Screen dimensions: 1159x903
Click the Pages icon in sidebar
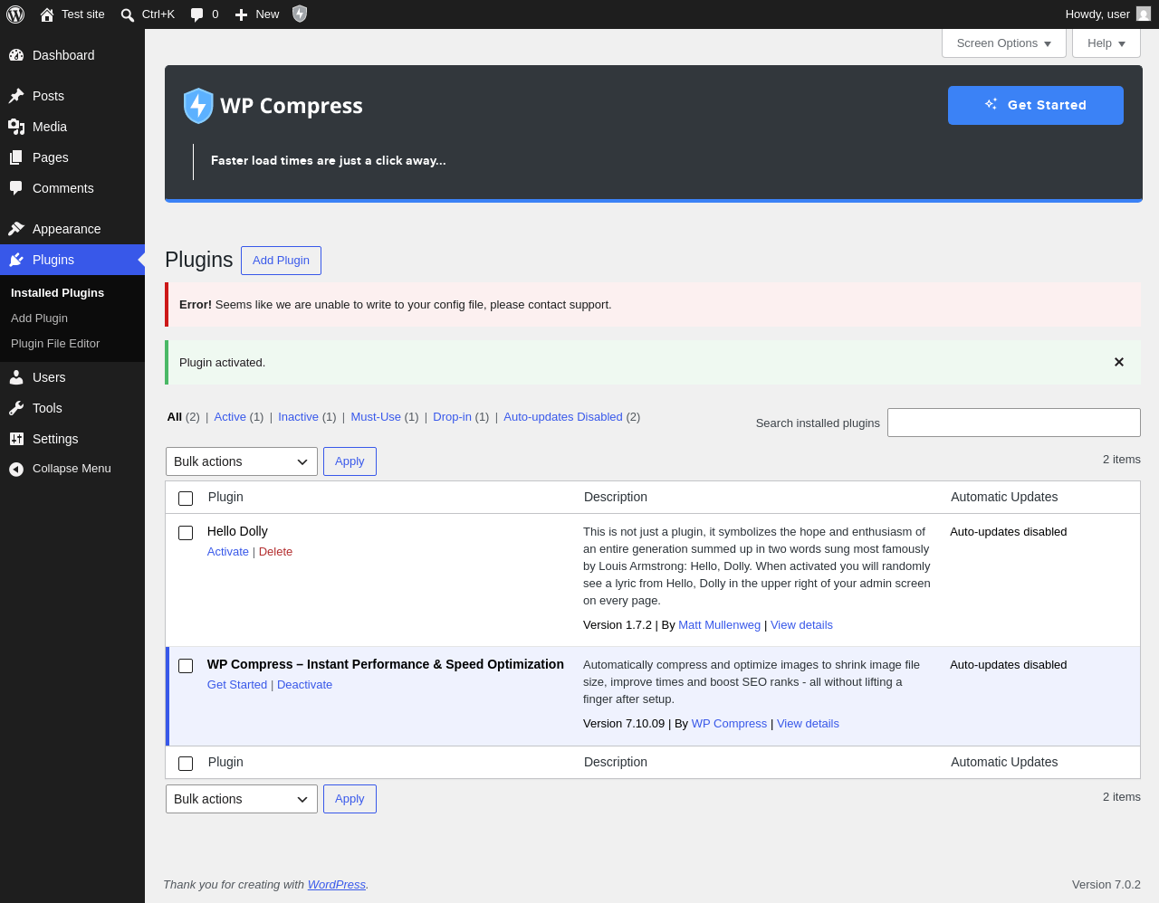tap(16, 157)
